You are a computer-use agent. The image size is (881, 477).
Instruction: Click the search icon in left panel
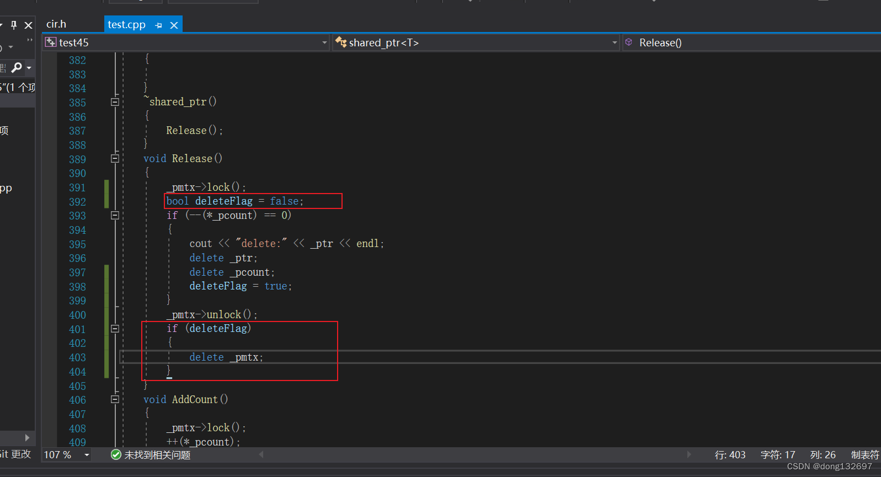click(x=17, y=67)
